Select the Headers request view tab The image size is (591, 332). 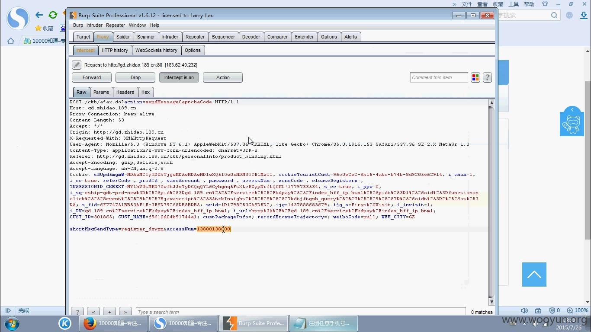[x=125, y=92]
